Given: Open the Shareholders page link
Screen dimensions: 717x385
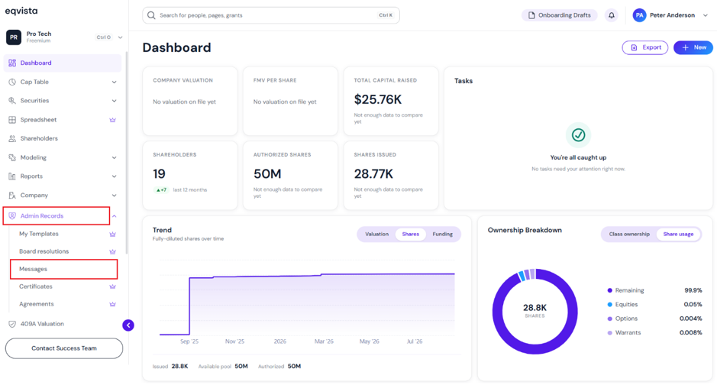Looking at the screenshot, I should 39,138.
